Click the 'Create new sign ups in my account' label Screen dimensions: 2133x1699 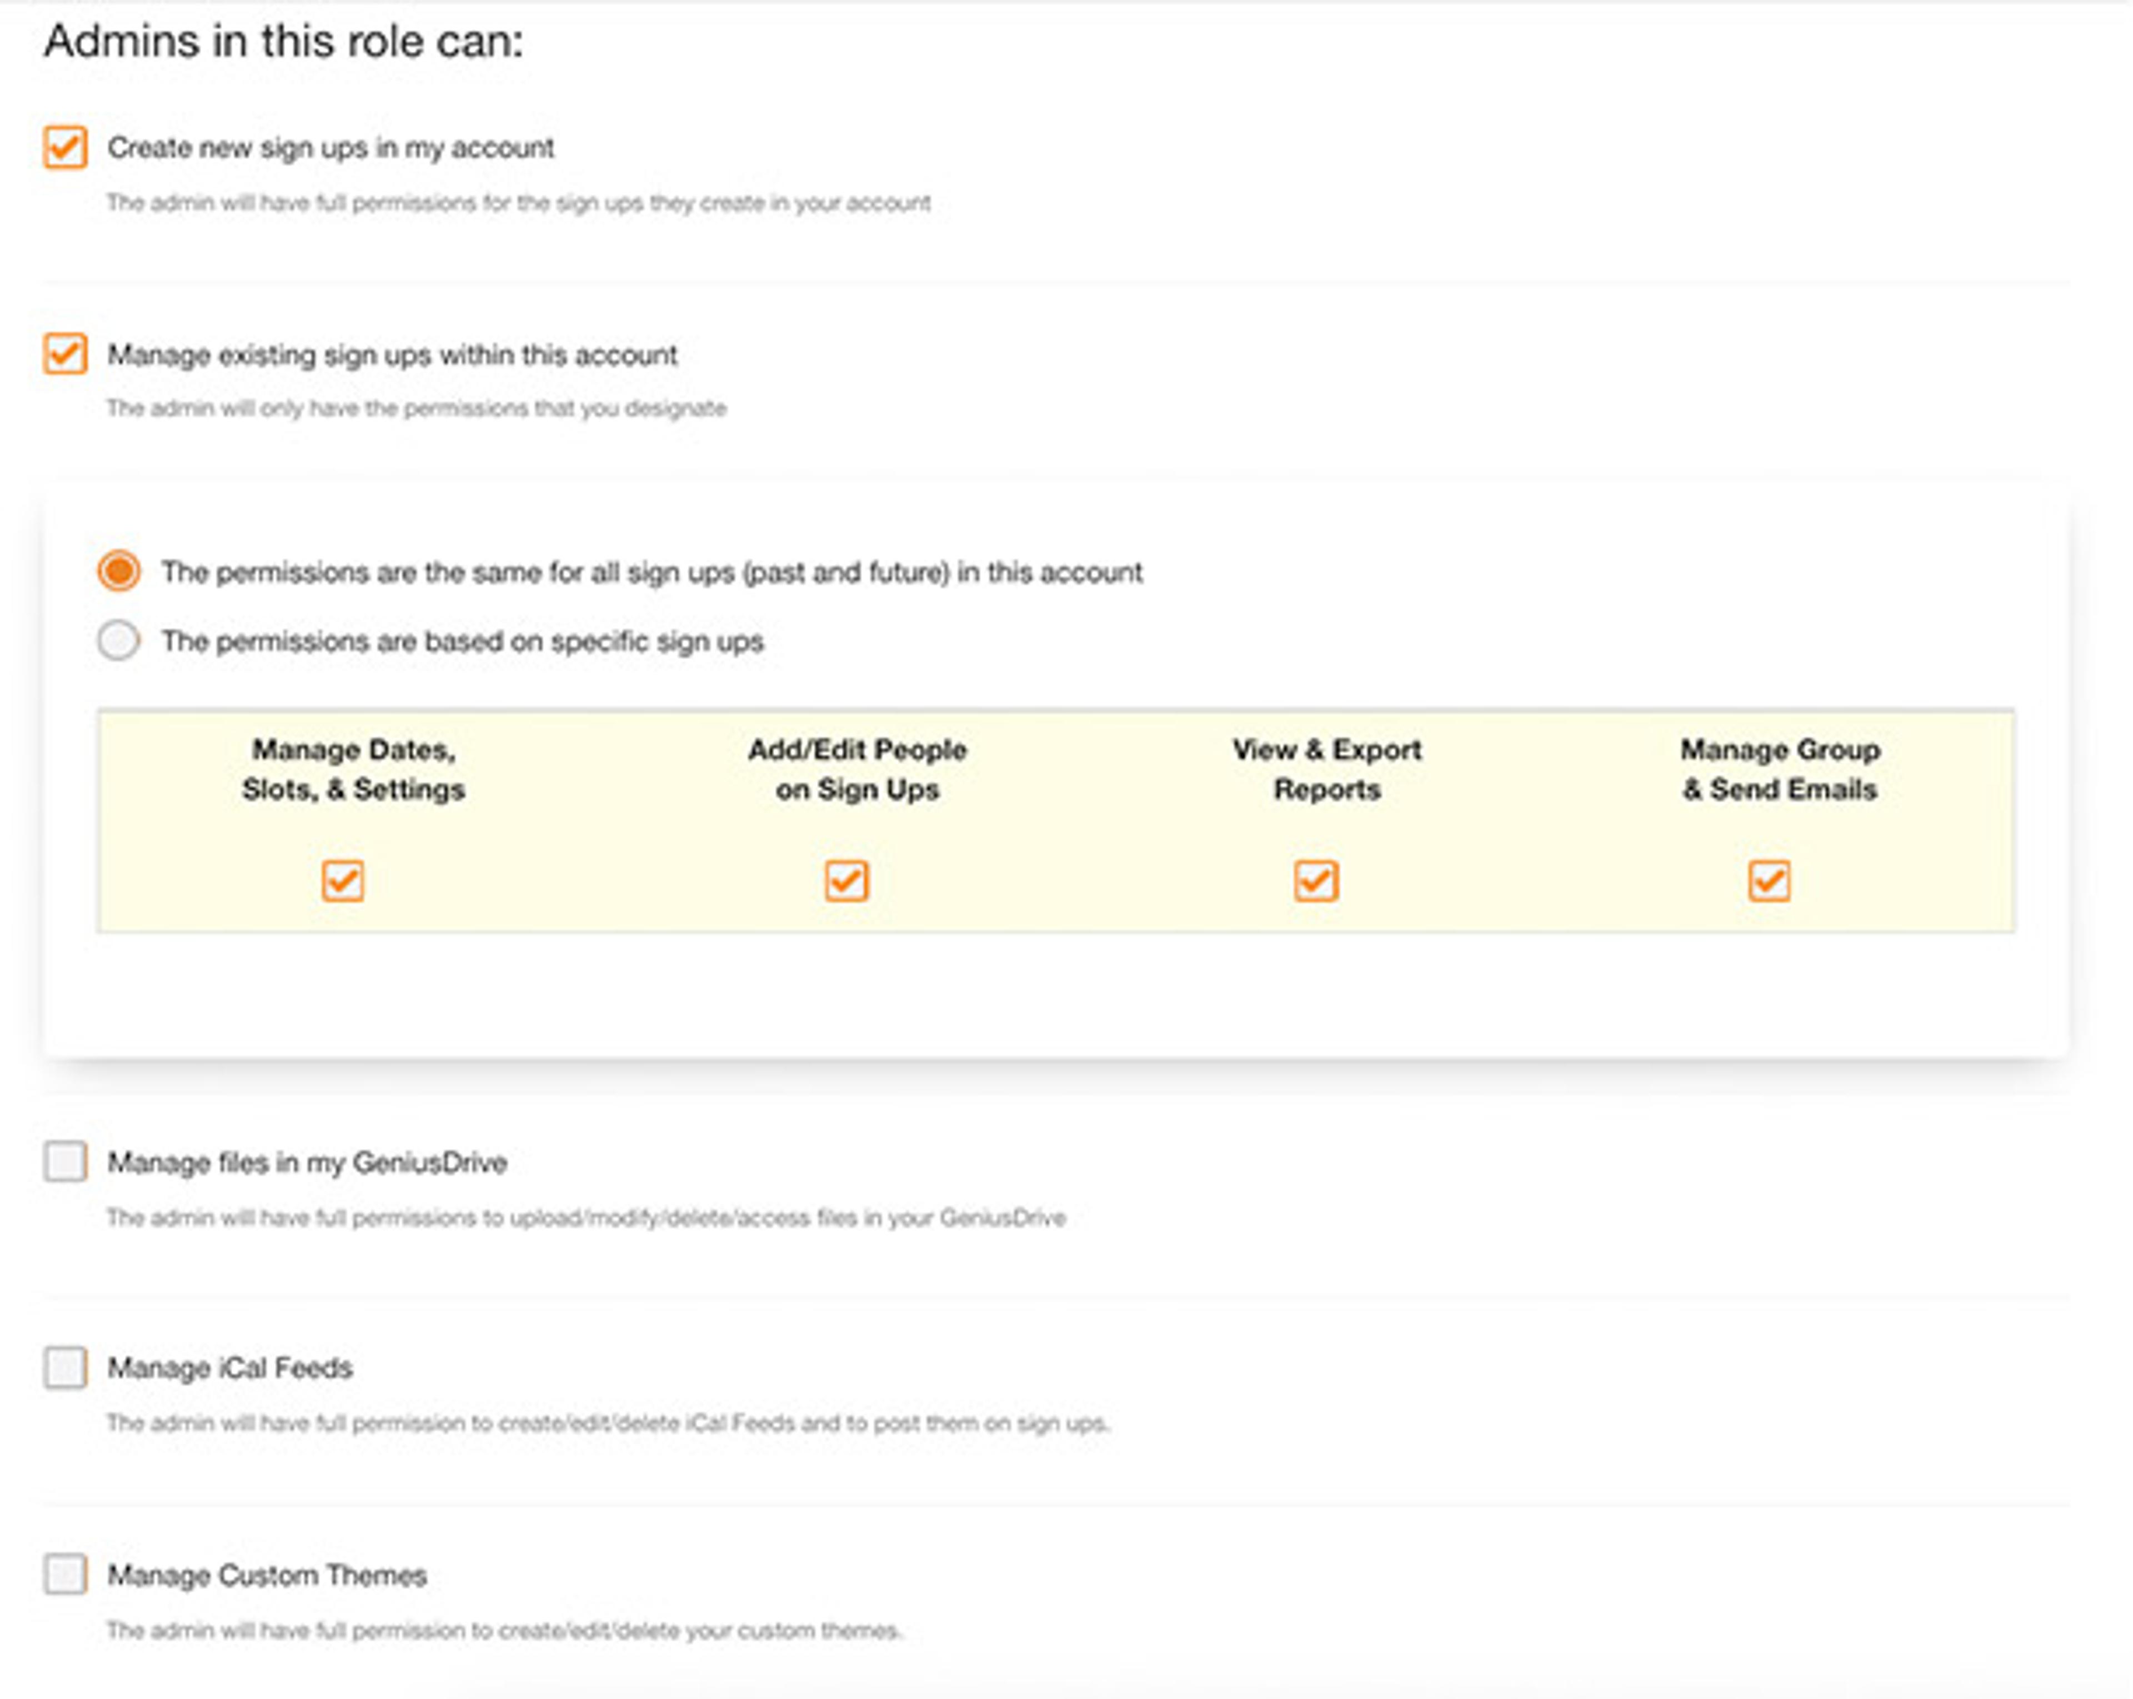[331, 148]
